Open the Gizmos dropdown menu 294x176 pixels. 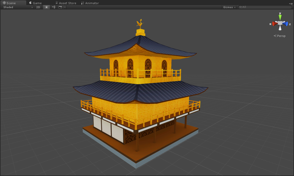pyautogui.click(x=229, y=7)
